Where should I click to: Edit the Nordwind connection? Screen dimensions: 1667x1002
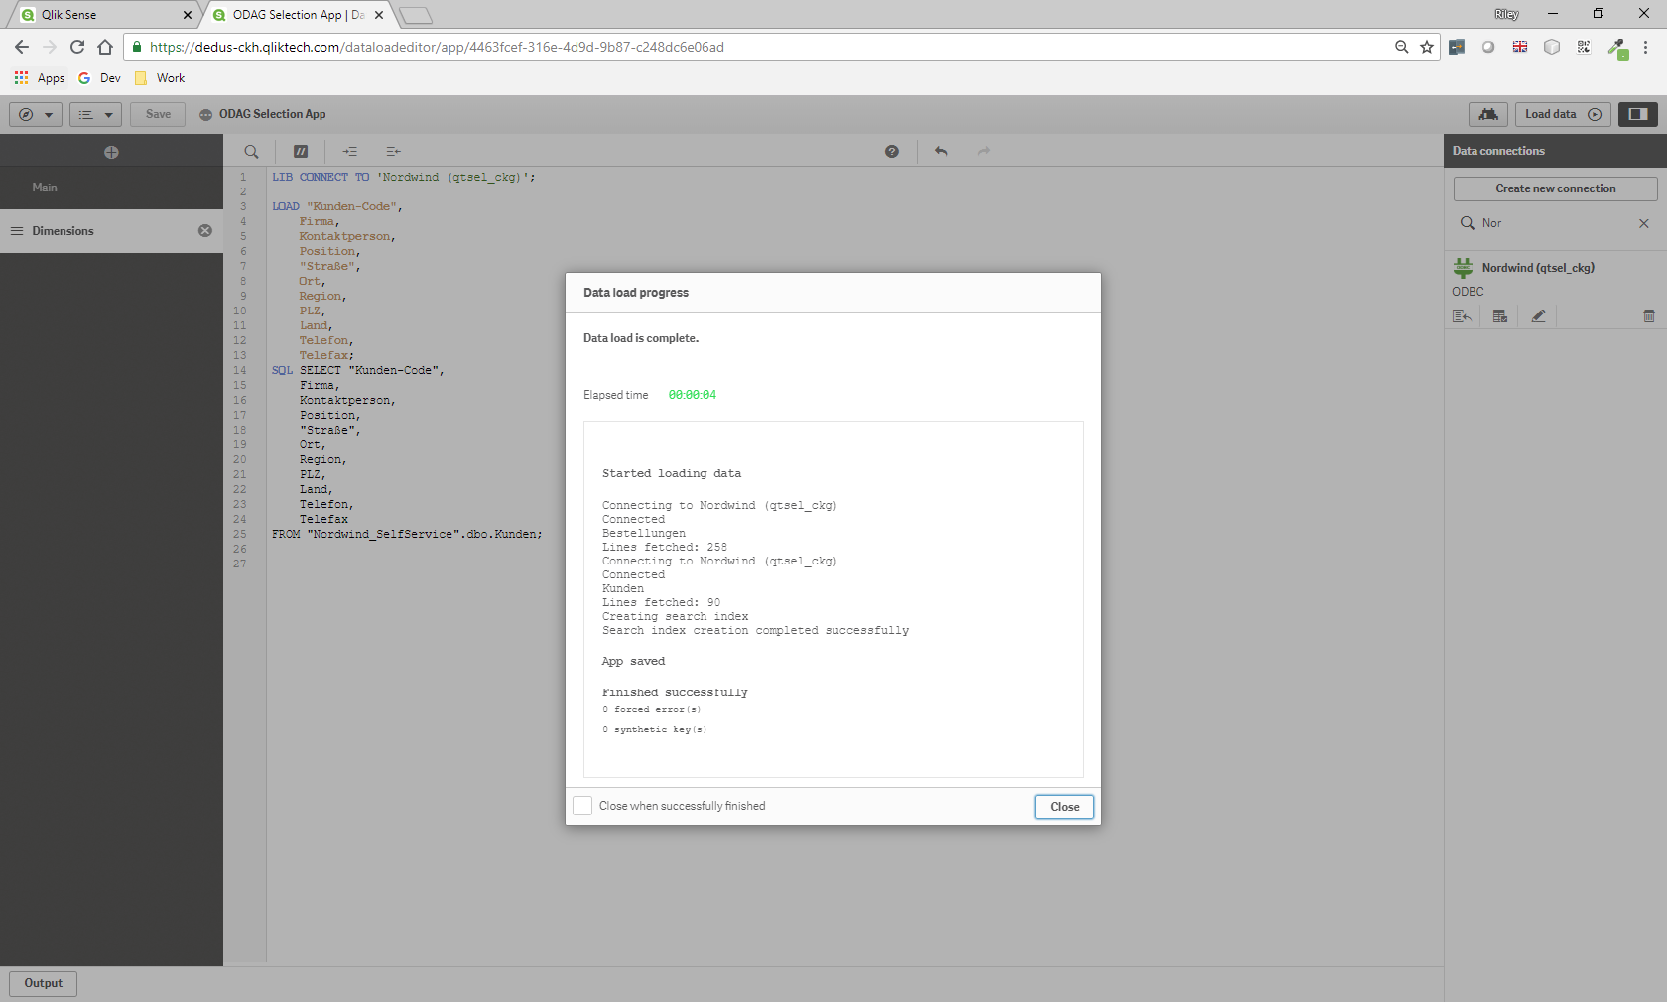(x=1538, y=316)
